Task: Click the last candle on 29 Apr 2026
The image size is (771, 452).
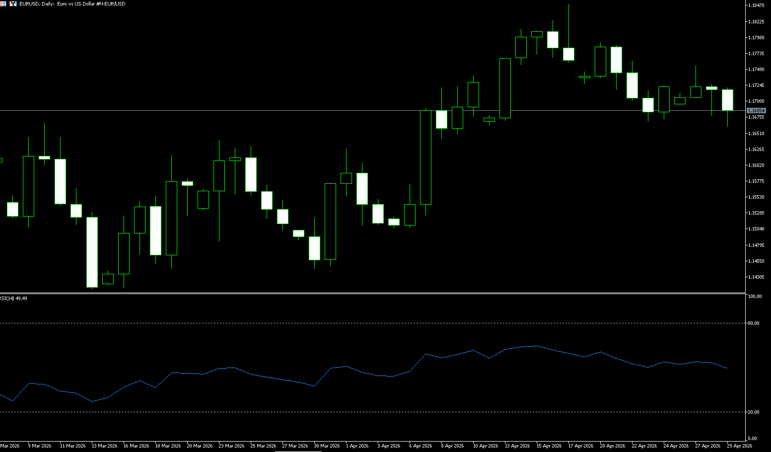Action: [727, 100]
